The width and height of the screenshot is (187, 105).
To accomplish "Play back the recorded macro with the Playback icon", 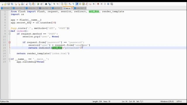I will [x=105, y=4].
